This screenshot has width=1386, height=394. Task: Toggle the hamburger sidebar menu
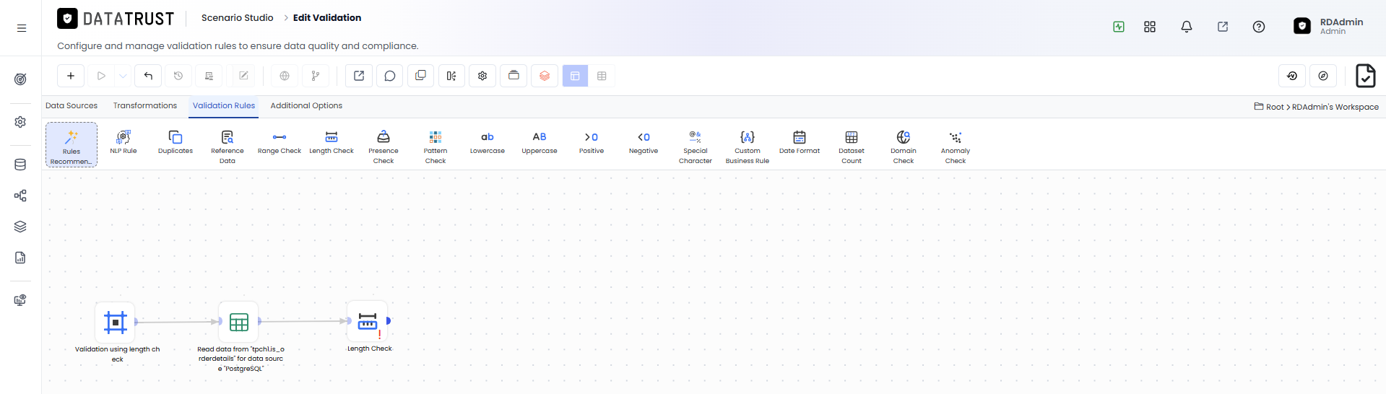click(x=22, y=28)
